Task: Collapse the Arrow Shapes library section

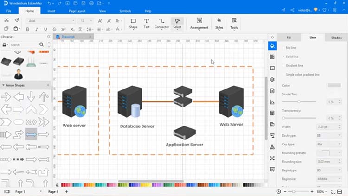Action: [x=3, y=85]
